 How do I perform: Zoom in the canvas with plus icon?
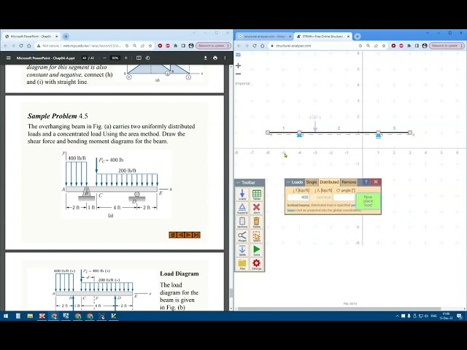(x=239, y=66)
